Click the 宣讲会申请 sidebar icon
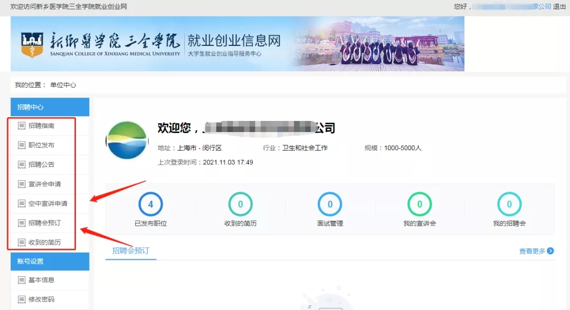Viewport: 570px width, 310px height. click(22, 184)
